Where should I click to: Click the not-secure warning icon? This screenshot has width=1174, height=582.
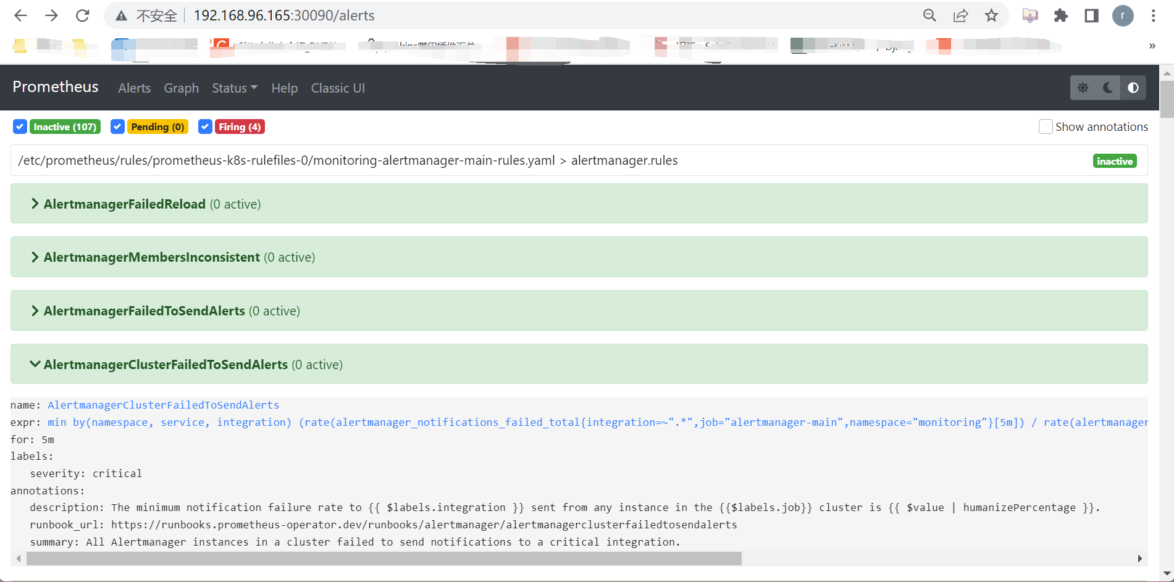pos(122,15)
